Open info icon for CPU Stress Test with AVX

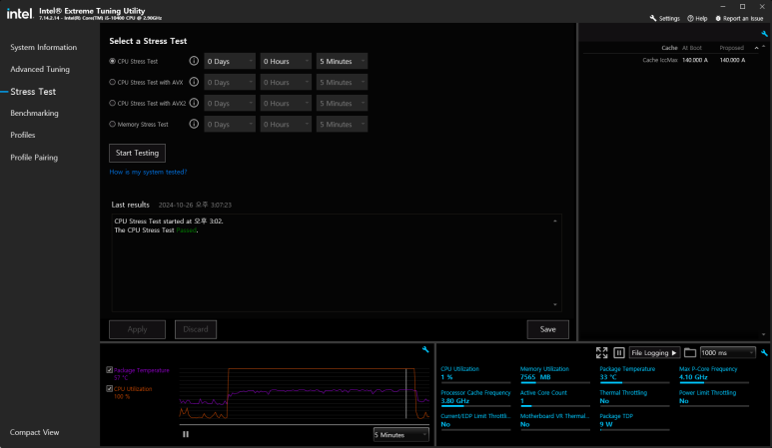pos(194,82)
